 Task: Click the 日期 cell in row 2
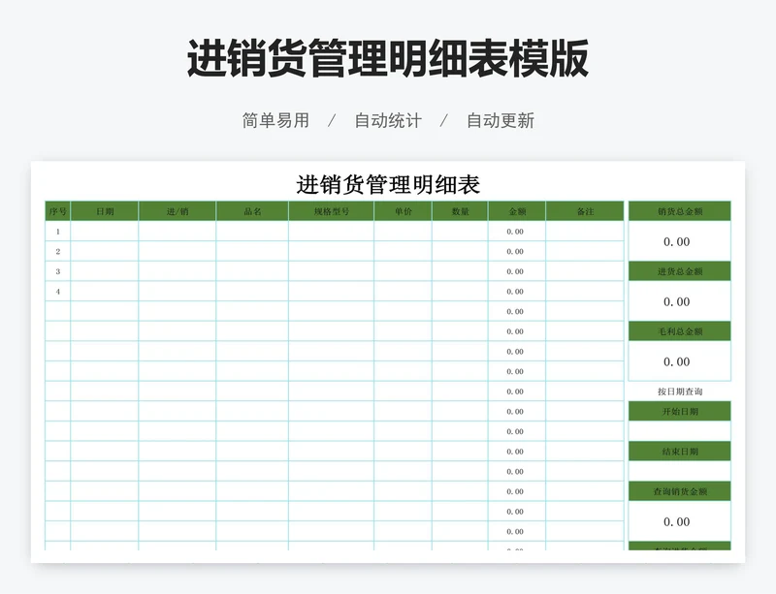[x=105, y=251]
